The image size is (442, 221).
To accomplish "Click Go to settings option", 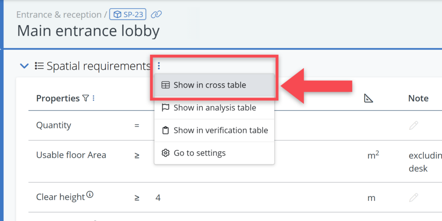I will click(x=199, y=153).
